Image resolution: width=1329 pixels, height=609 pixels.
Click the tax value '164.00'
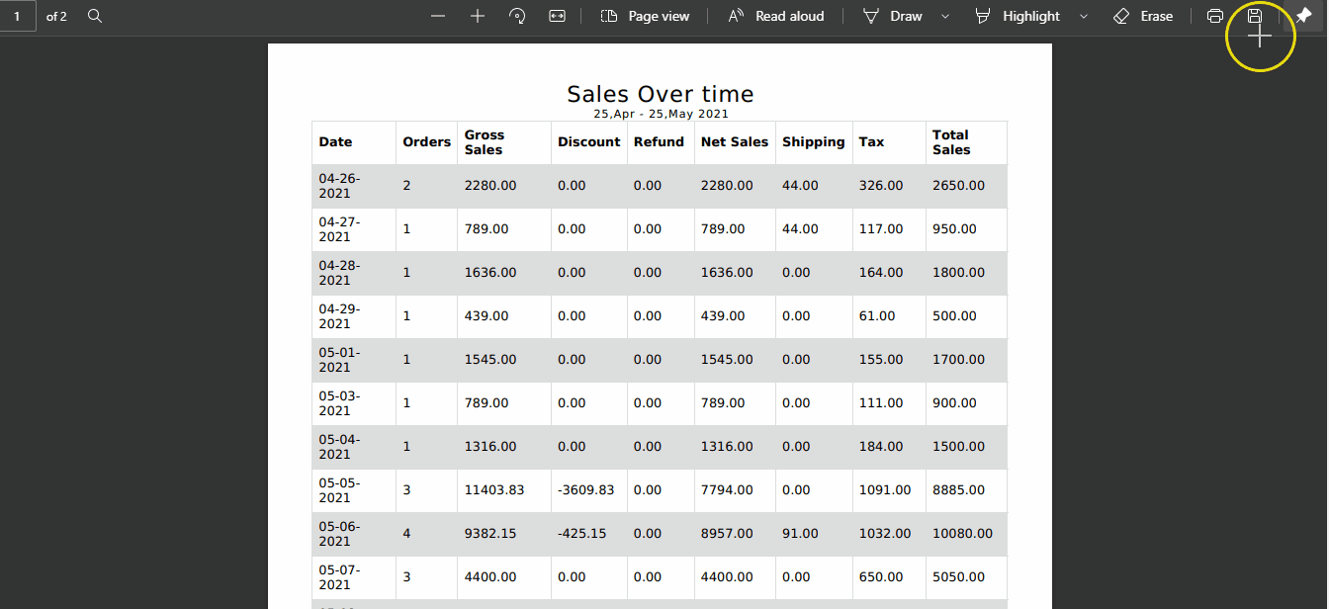tap(881, 273)
